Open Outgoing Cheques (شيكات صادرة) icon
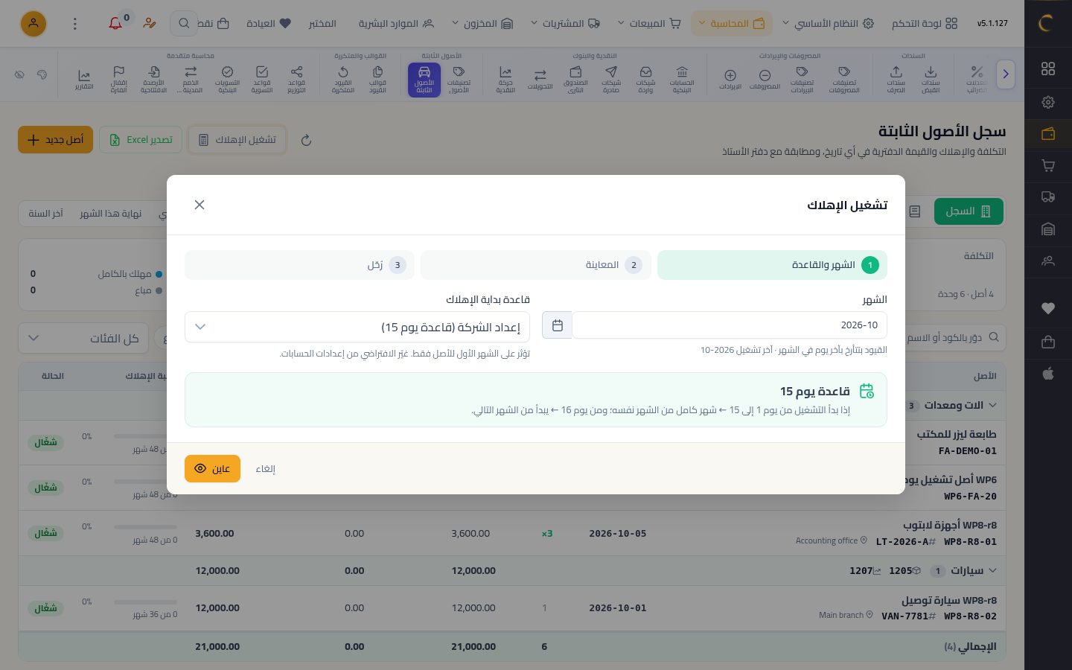 611,80
